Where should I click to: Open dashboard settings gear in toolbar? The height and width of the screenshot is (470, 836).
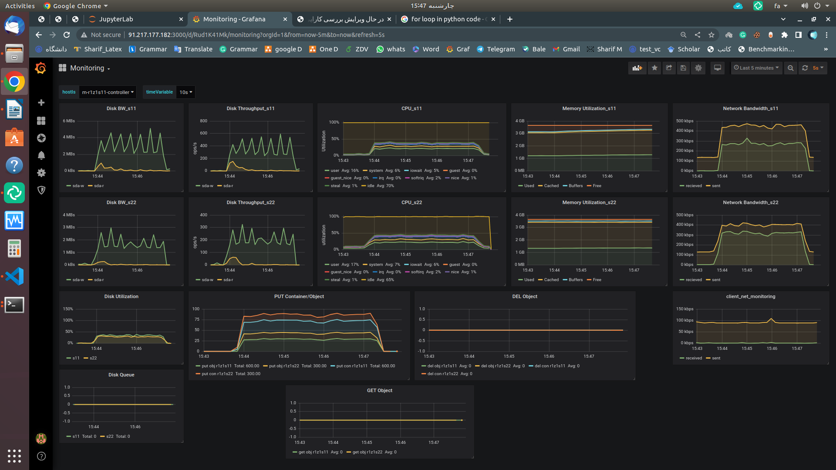coord(698,68)
